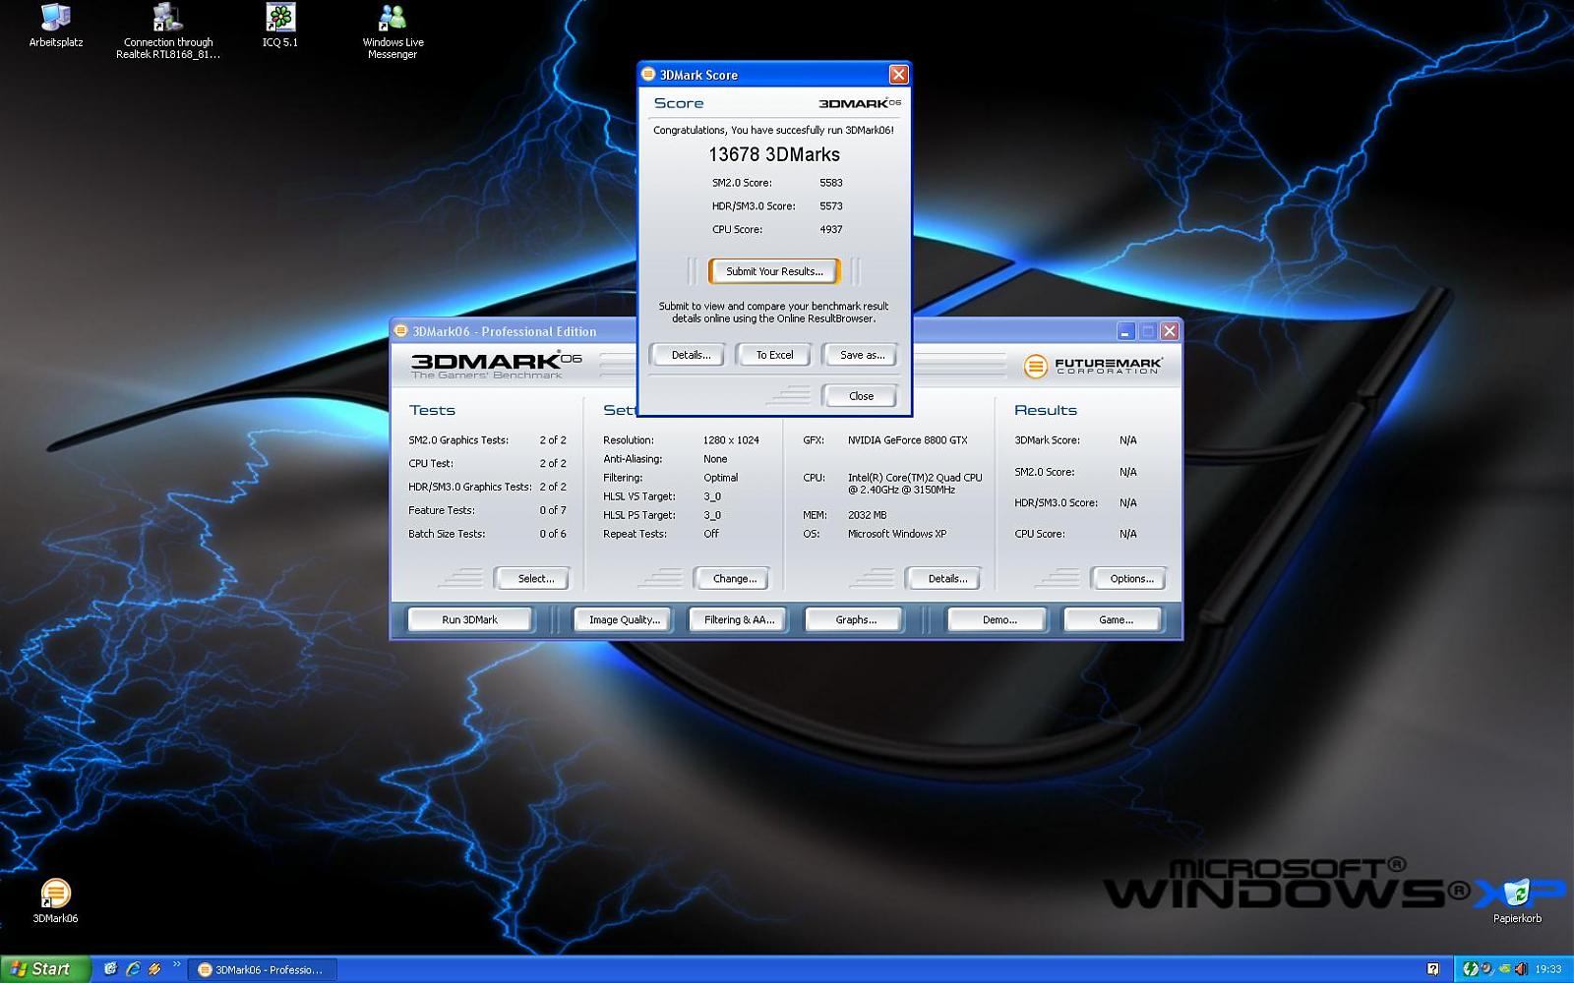
Task: Launch the ICQ 5.1 desktop icon
Action: 280,26
